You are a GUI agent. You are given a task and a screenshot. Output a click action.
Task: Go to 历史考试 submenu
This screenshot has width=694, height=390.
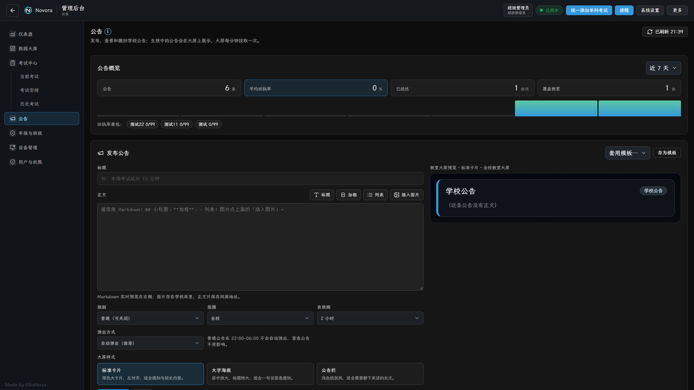point(29,104)
